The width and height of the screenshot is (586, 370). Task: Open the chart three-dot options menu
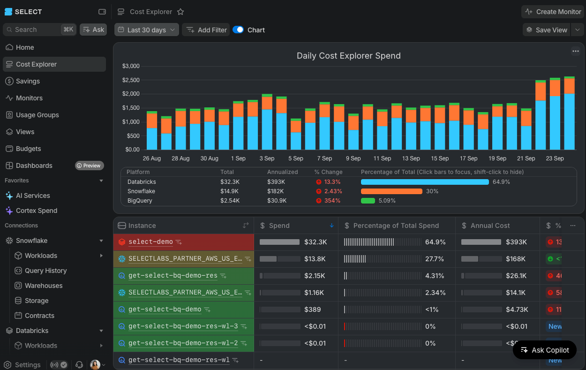click(x=576, y=51)
